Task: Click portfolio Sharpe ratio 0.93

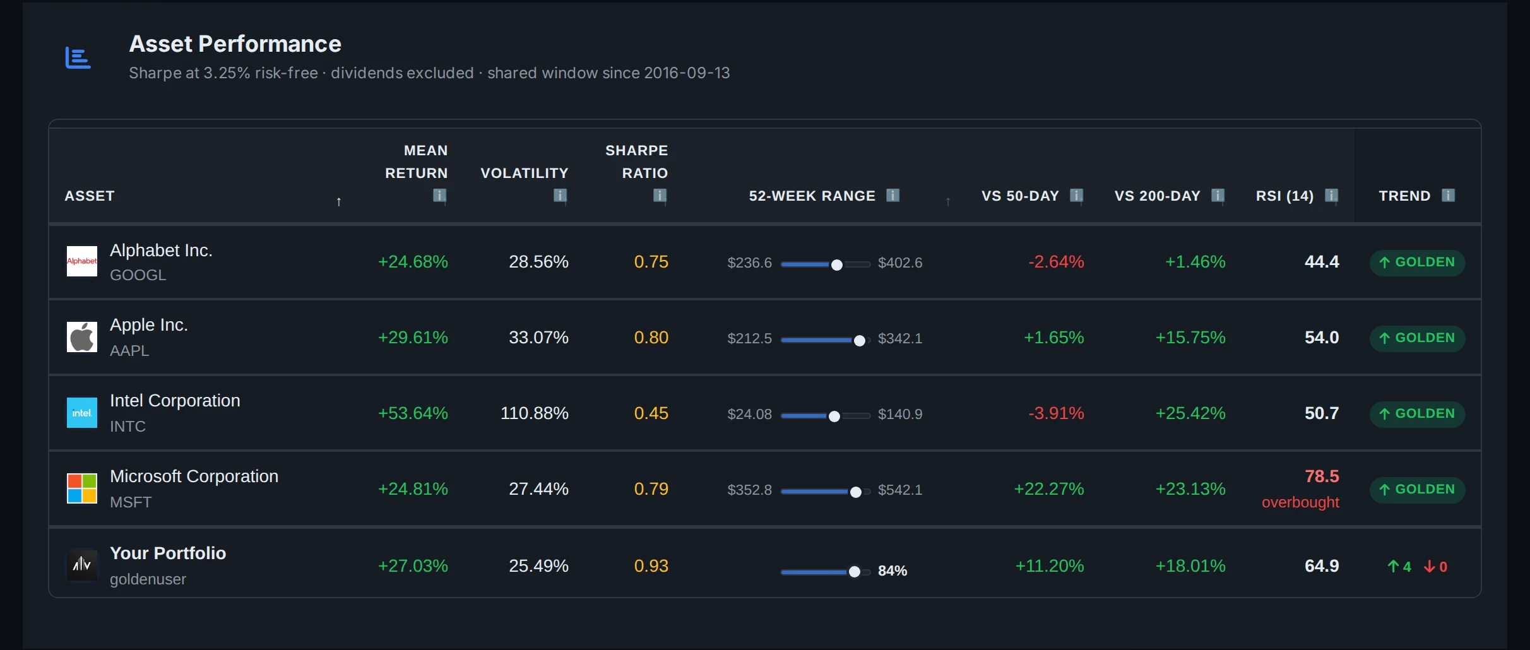Action: pyautogui.click(x=651, y=566)
